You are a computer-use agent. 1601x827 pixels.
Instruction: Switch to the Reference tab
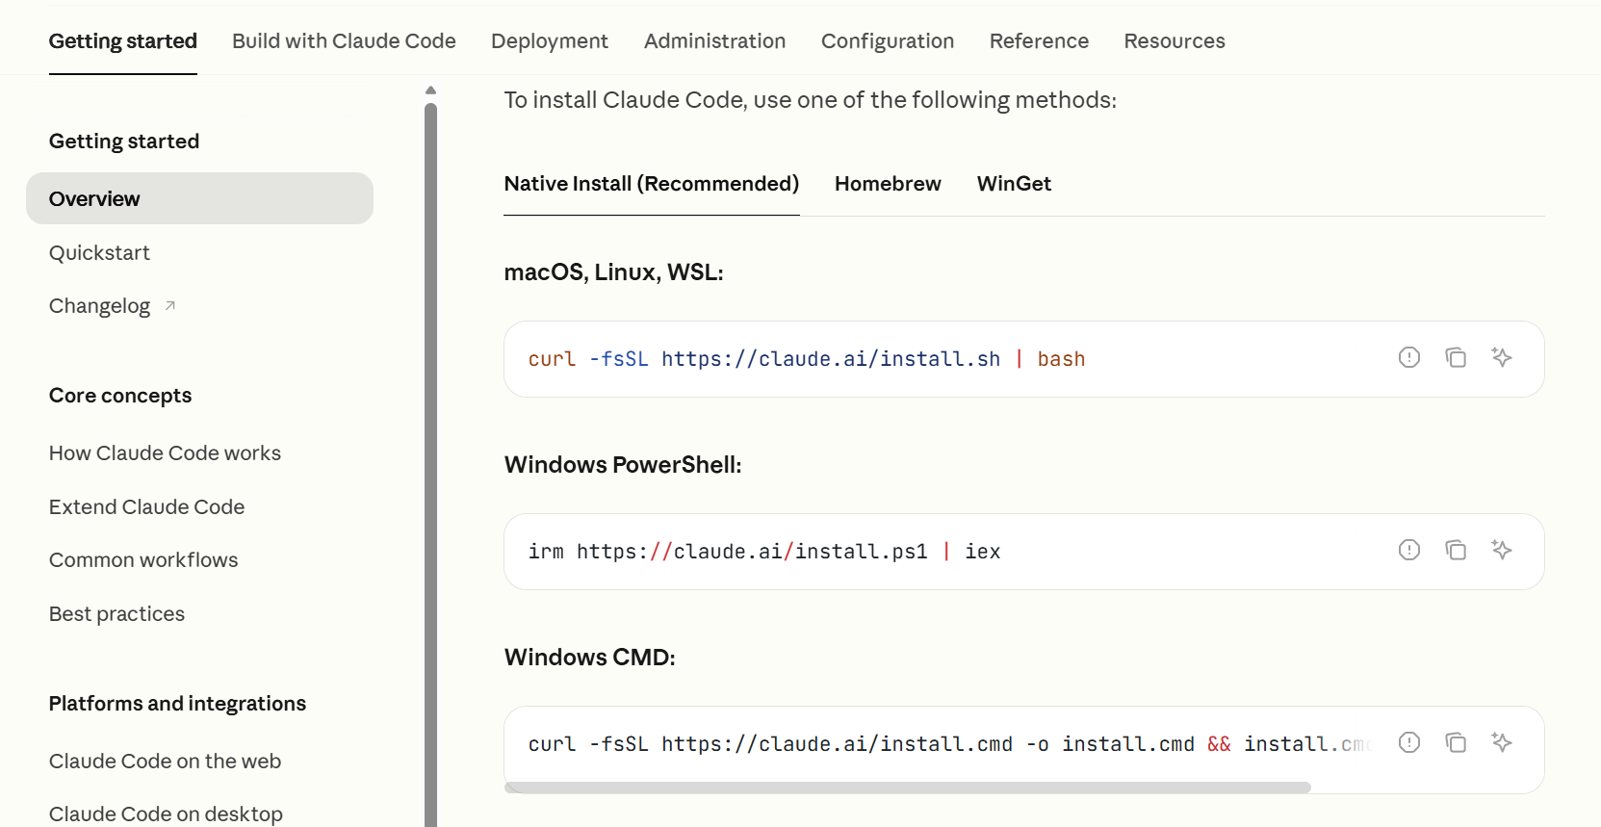1039,41
